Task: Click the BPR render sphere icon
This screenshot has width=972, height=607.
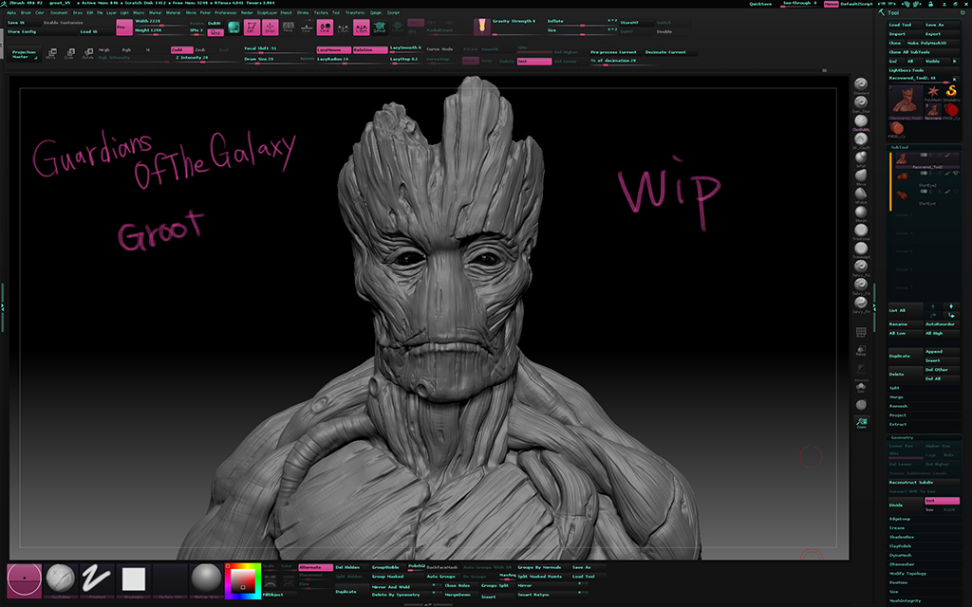Action: 234,27
